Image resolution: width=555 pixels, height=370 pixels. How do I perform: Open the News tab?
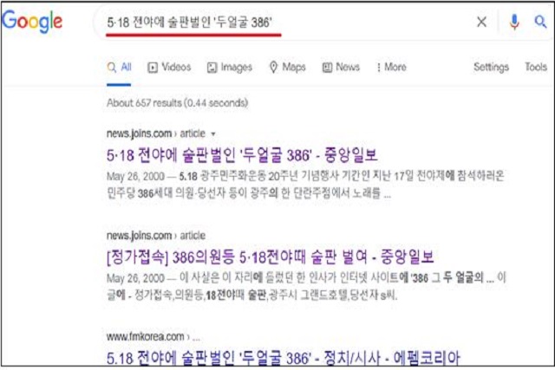pos(341,67)
